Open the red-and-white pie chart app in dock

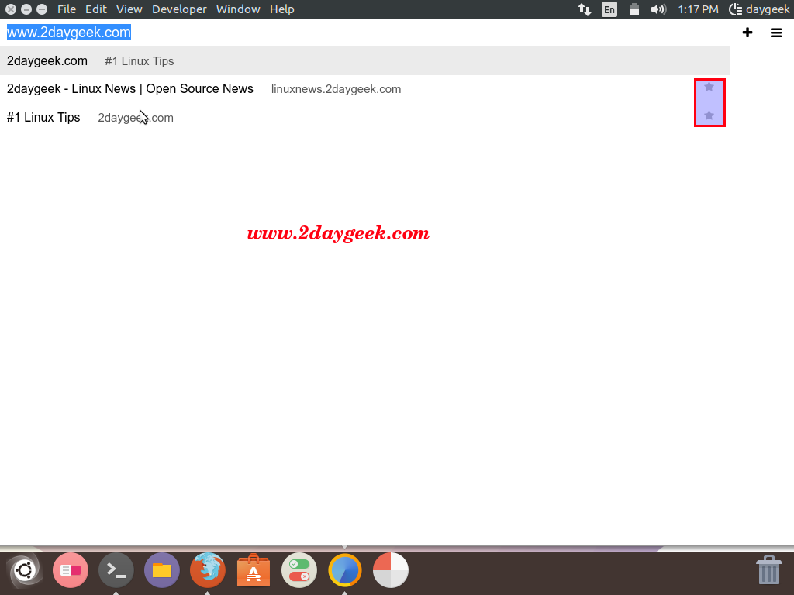[391, 570]
